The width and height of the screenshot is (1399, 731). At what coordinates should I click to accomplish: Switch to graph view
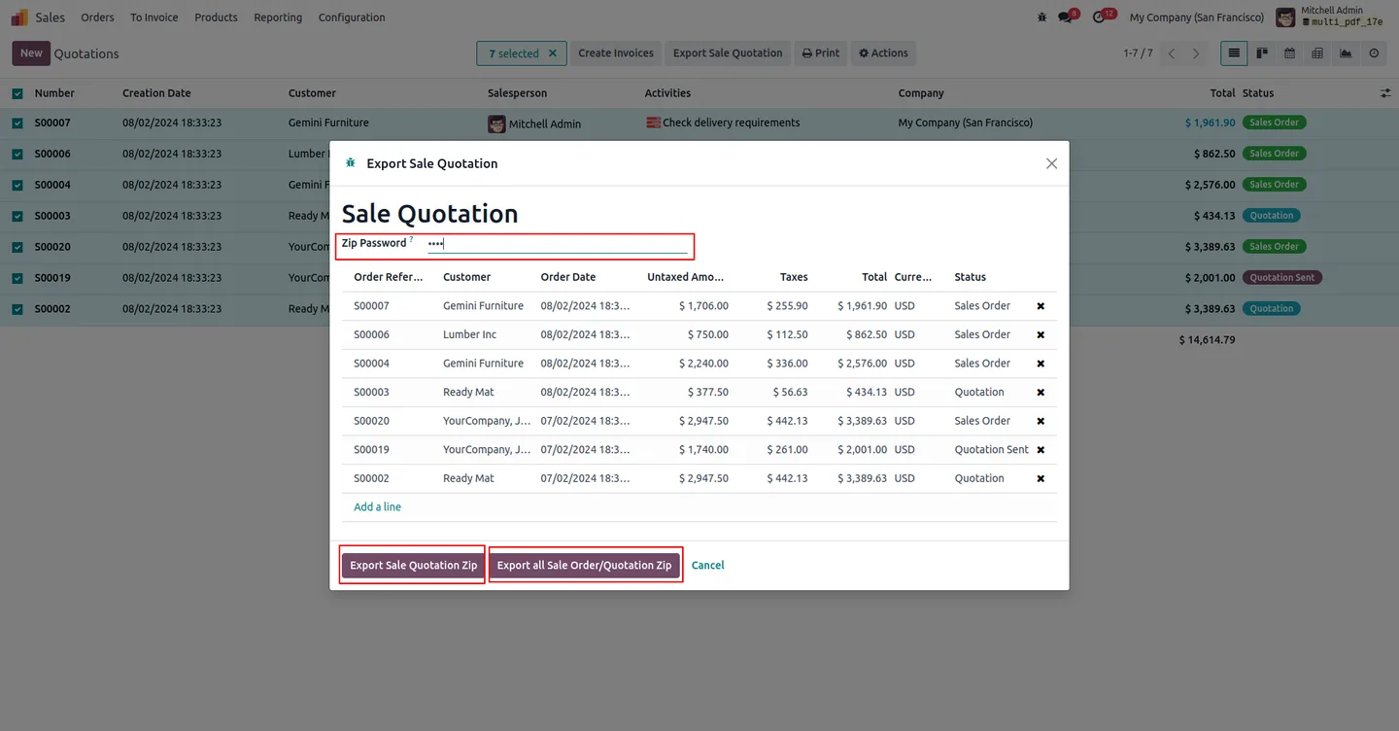(1346, 53)
